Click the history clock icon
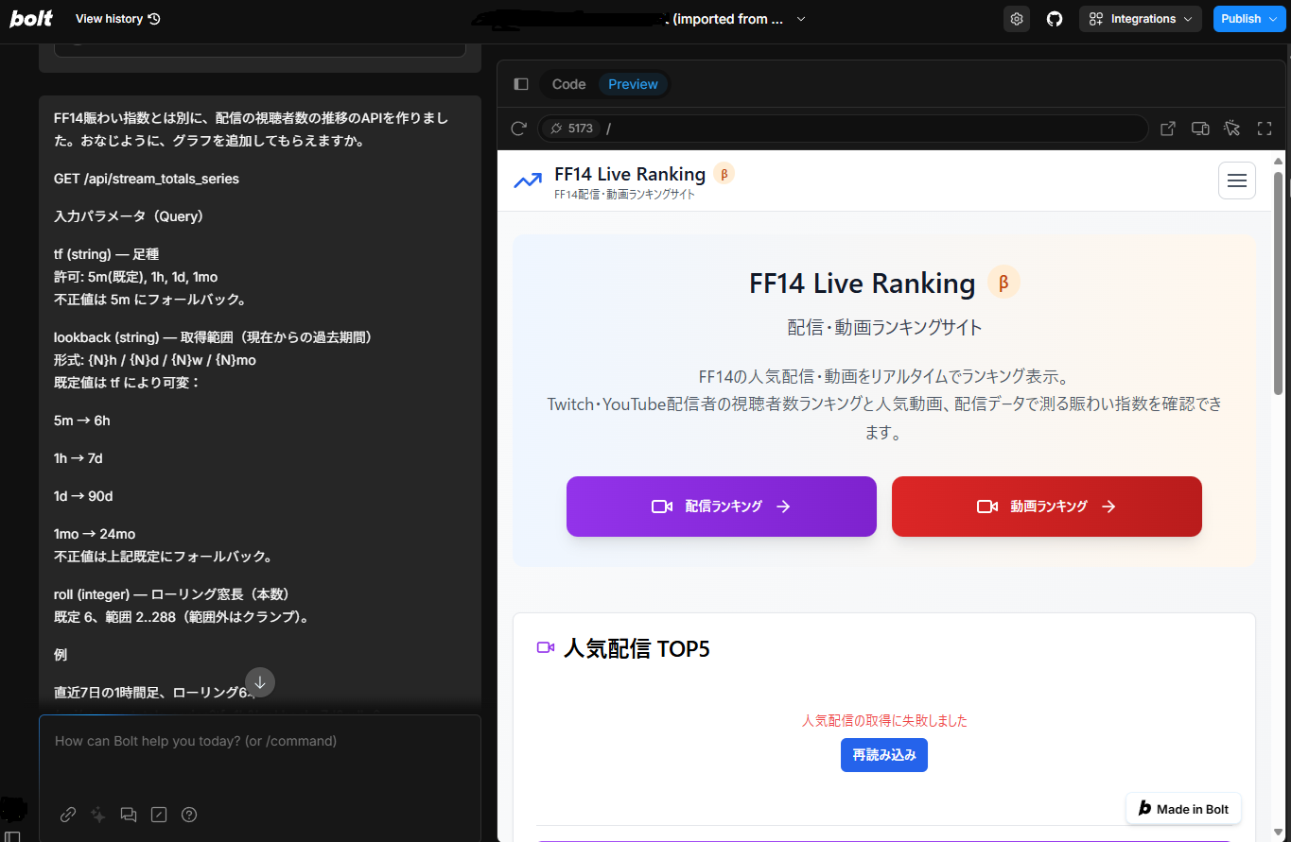Screen dimensions: 1291x842 tap(155, 19)
